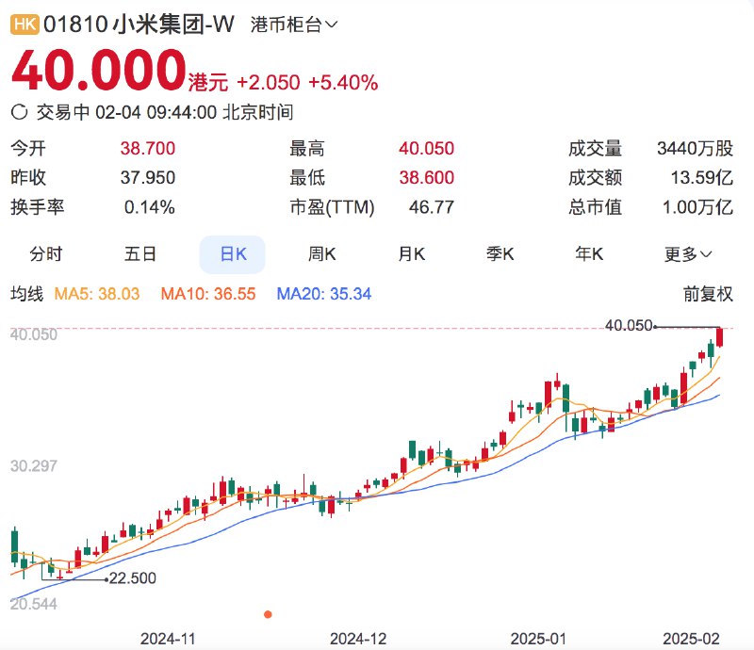Click the MA10: 36.55 indicator label
Screen dimensions: 754x650
click(208, 294)
